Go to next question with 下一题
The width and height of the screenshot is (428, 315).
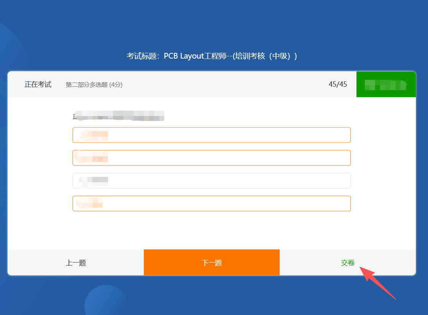[212, 262]
